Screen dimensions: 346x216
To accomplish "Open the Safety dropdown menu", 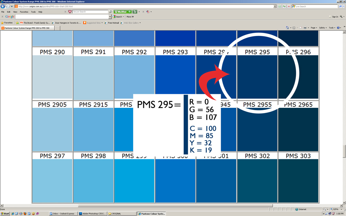I will (323, 28).
